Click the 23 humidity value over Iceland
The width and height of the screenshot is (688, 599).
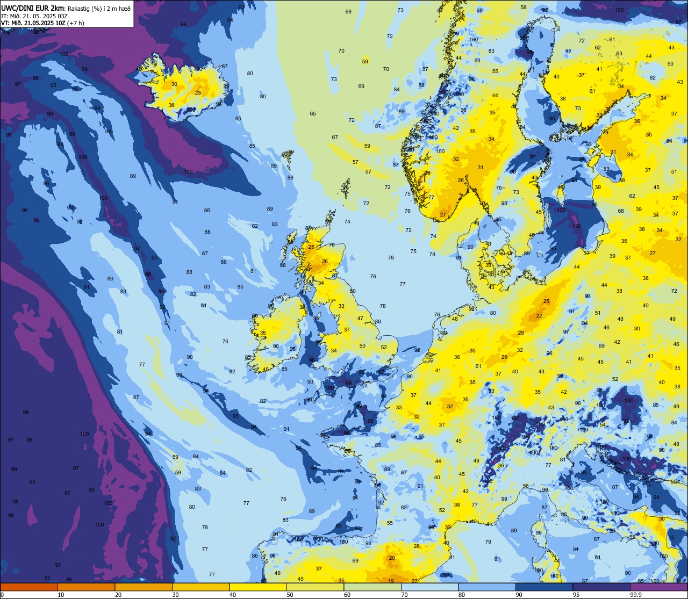(x=198, y=93)
